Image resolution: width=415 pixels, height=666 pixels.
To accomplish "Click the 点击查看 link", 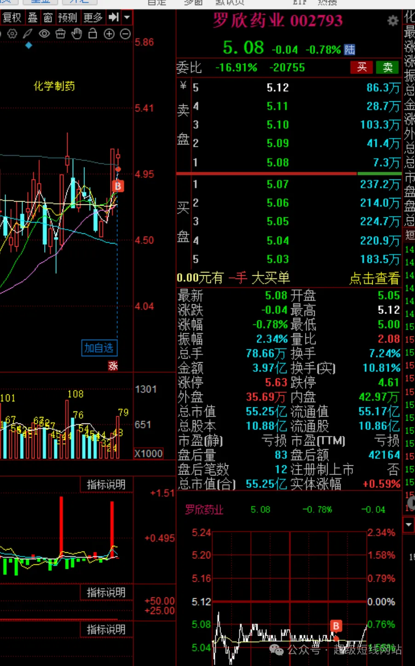I will [x=375, y=278].
